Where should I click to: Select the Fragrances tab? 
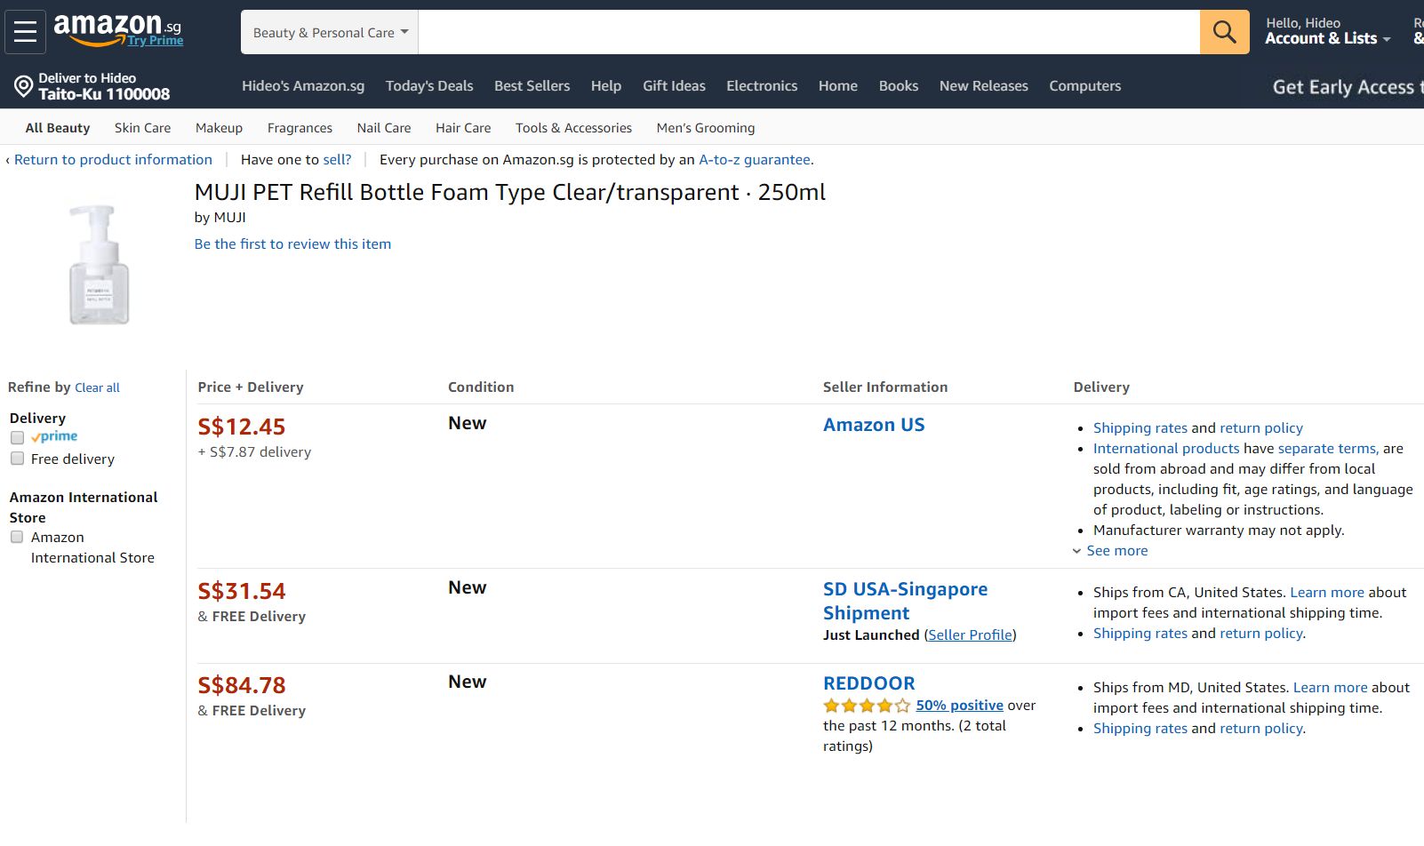click(300, 128)
